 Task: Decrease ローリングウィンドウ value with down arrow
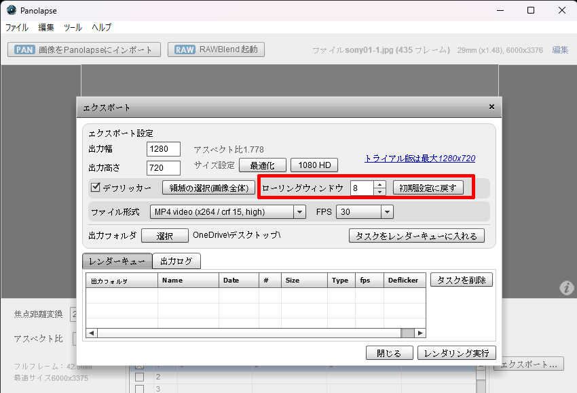click(380, 192)
